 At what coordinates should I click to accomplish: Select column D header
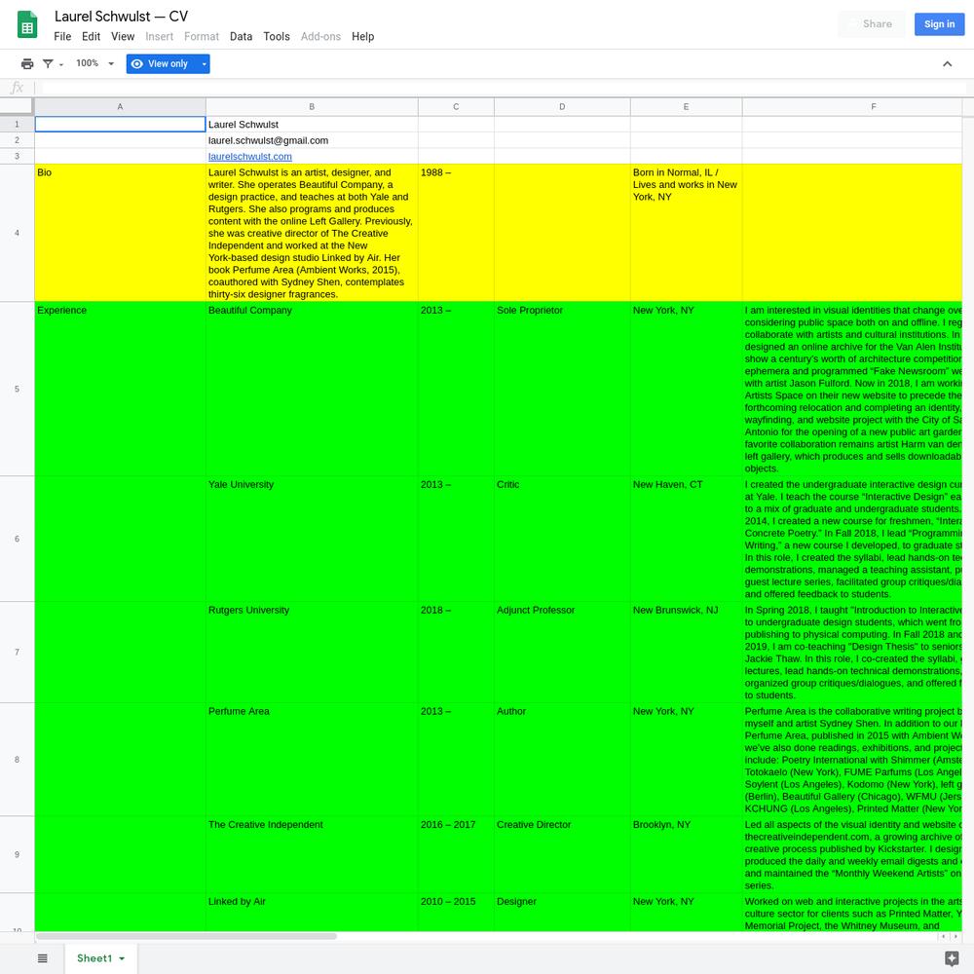[562, 107]
